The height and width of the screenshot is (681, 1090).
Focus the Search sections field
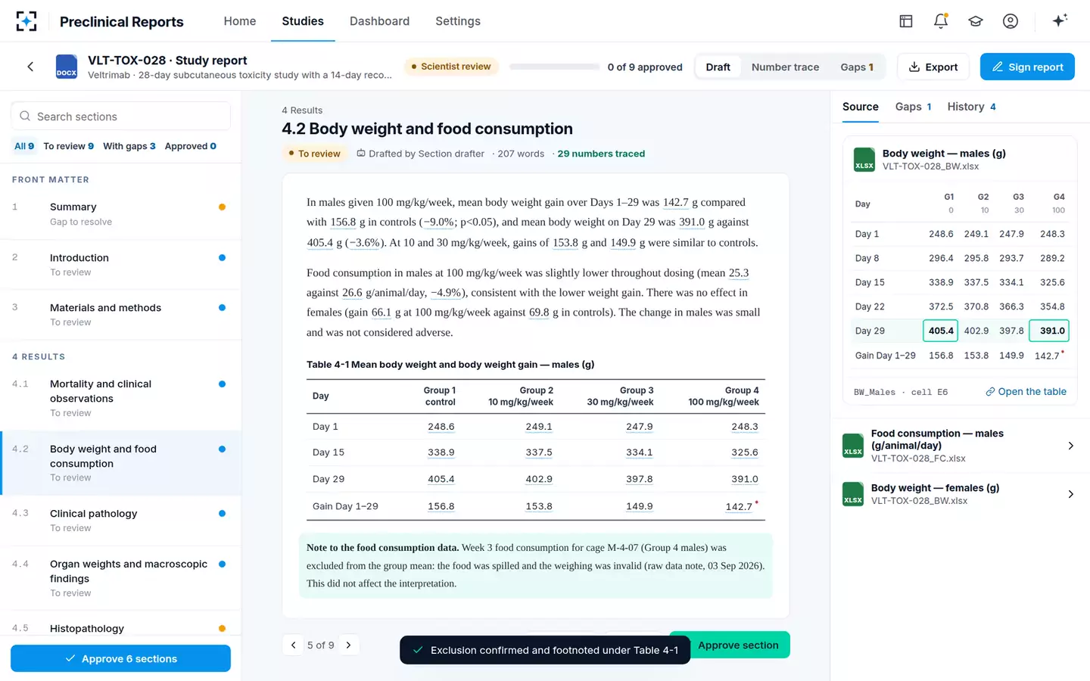120,116
